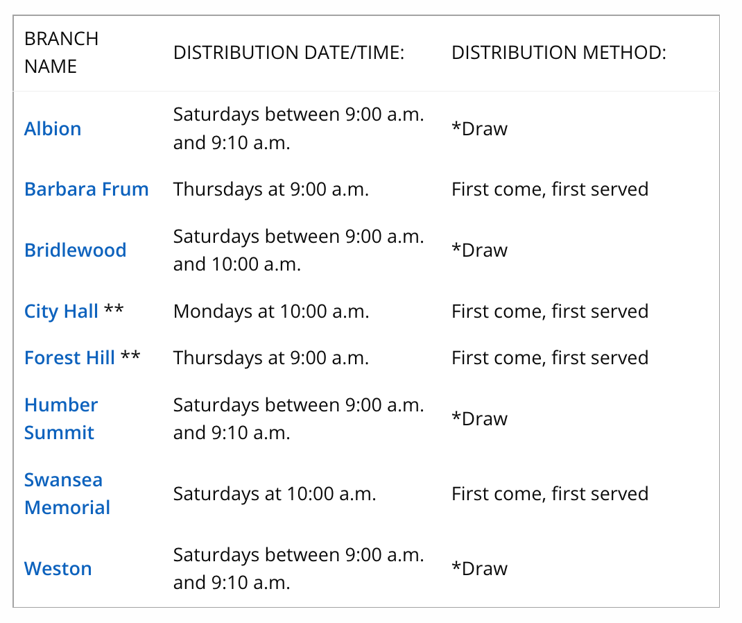The height and width of the screenshot is (623, 742).
Task: Open the Albion branch link
Action: [x=53, y=129]
